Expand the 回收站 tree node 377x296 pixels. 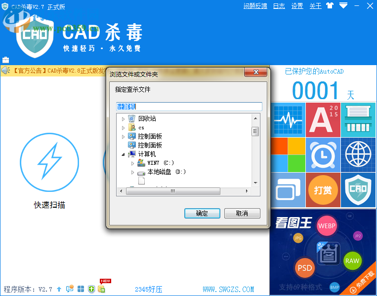[123, 119]
